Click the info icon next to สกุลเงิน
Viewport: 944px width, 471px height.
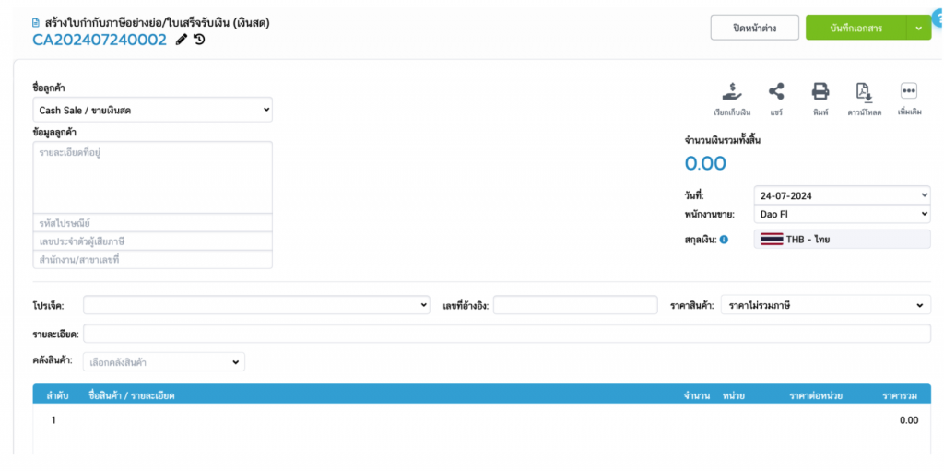pyautogui.click(x=724, y=240)
